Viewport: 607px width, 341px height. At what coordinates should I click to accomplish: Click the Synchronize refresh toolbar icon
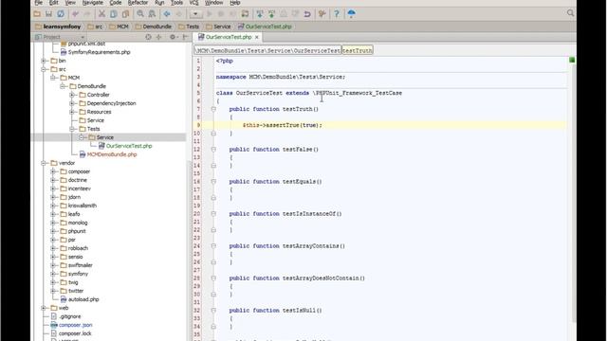(61, 14)
